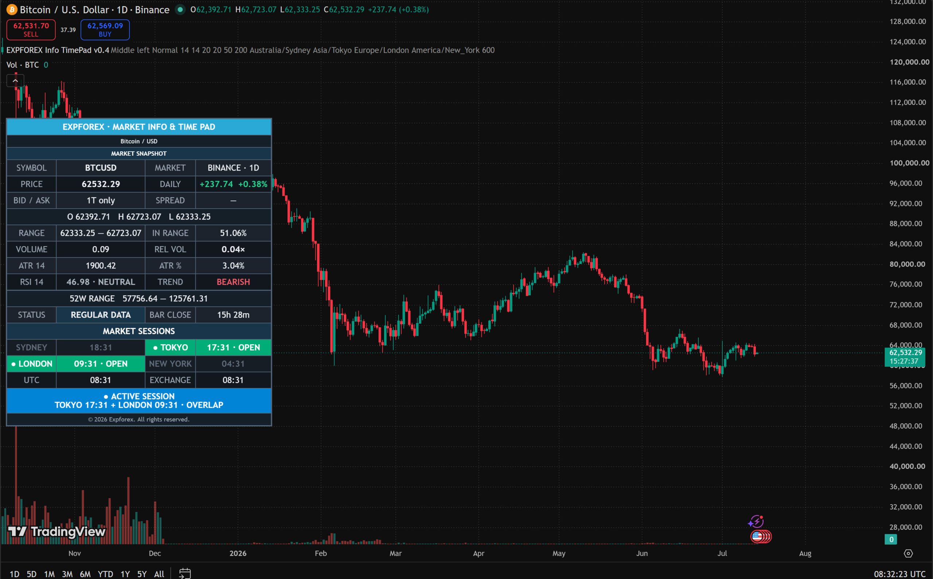
Task: Click the 1900.42 ATR 14 cell
Action: (x=101, y=265)
